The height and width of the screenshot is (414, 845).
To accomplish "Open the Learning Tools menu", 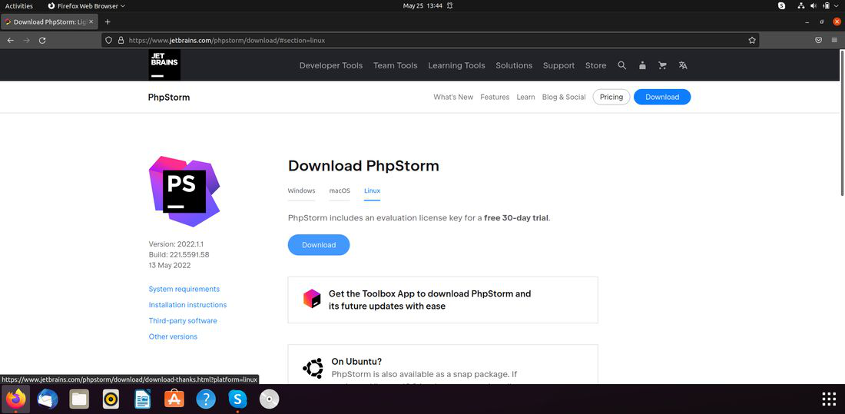I will click(456, 65).
